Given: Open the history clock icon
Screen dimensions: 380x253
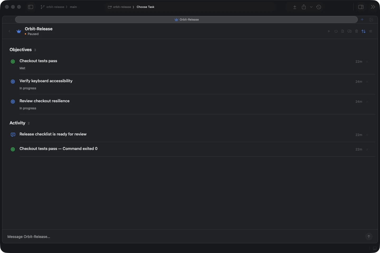Looking at the screenshot, I should point(319,7).
